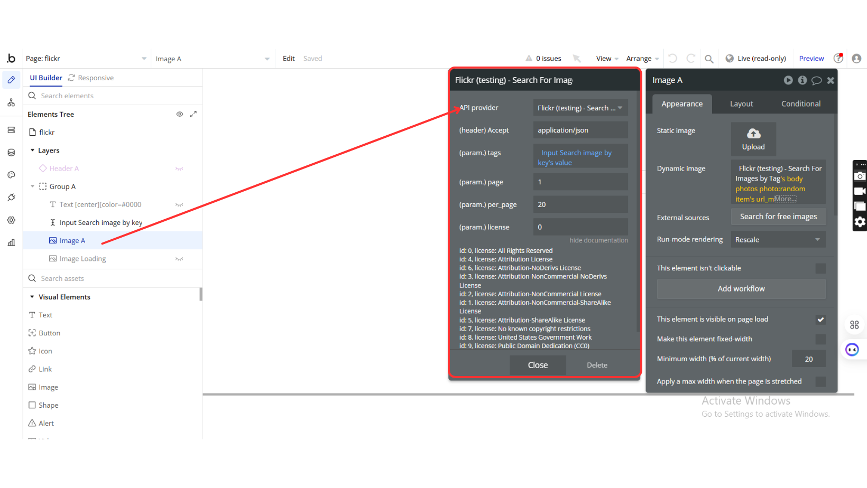867x488 pixels.
Task: Open the Logs chart icon in the sidebar
Action: tap(11, 243)
